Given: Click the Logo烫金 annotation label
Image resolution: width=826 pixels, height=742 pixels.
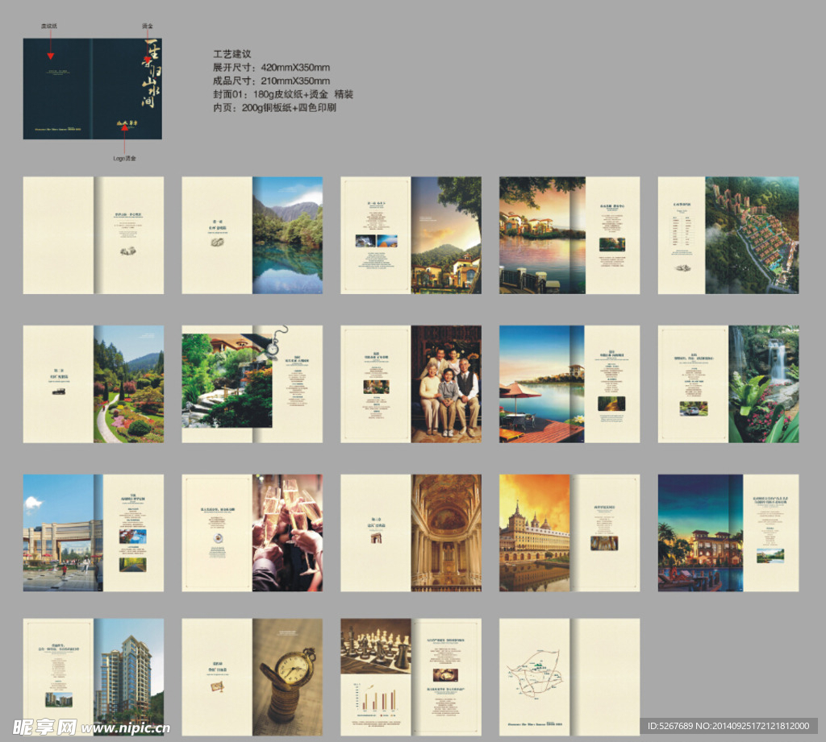Looking at the screenshot, I should tap(124, 159).
